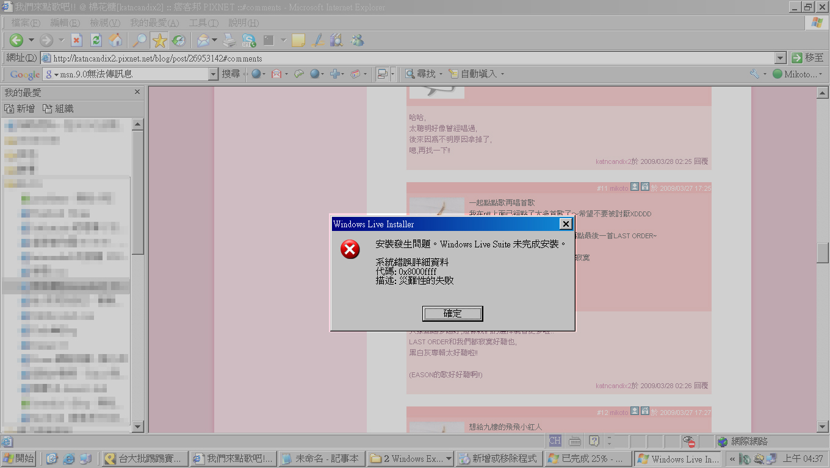830x468 pixels.
Task: Click 組織 in the favorites panel
Action: [x=58, y=108]
